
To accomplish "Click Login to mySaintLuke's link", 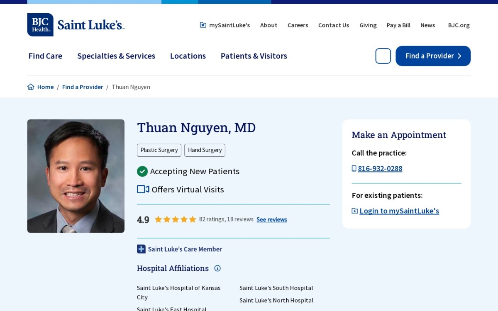I will tap(399, 211).
